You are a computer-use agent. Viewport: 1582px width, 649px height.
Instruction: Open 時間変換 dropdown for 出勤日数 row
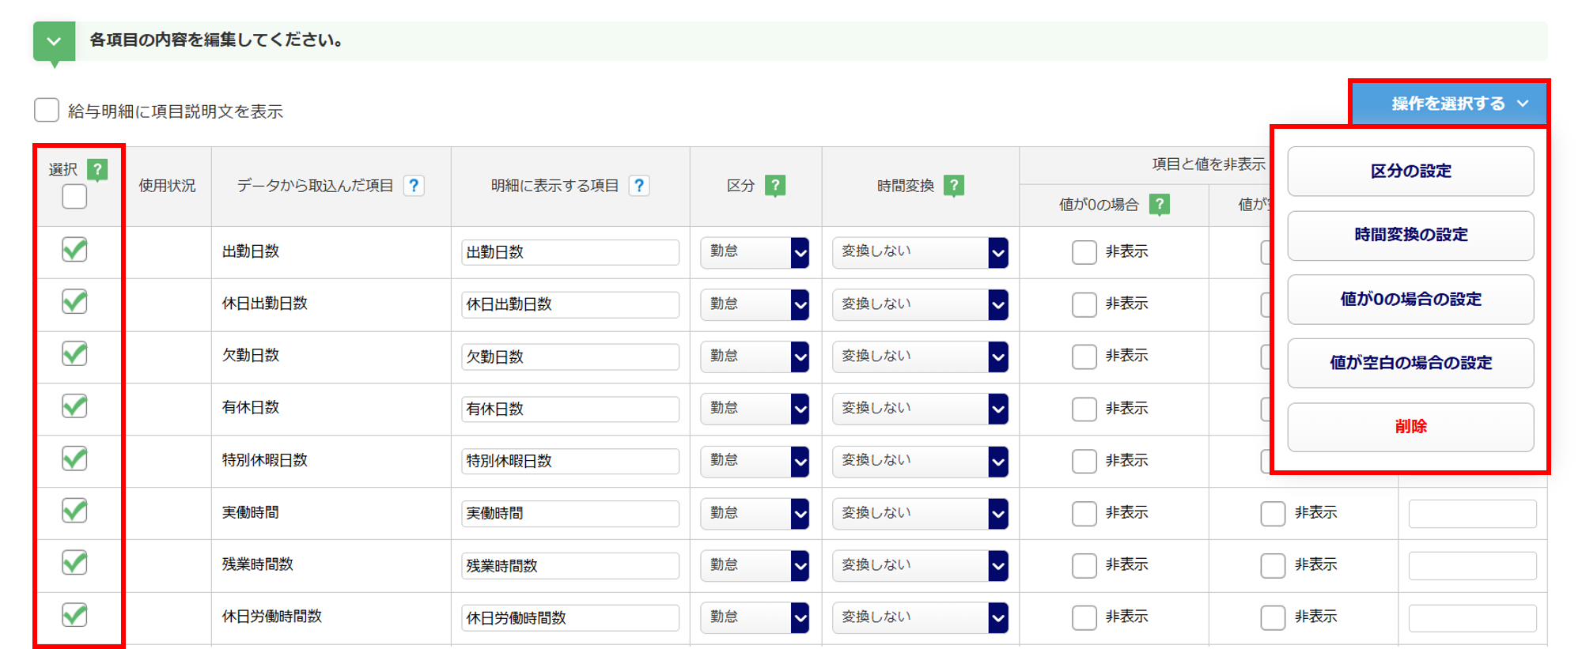920,252
